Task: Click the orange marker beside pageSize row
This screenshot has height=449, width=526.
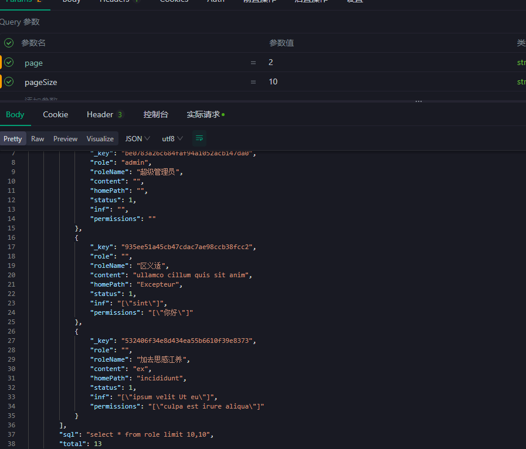Action: pyautogui.click(x=1, y=81)
